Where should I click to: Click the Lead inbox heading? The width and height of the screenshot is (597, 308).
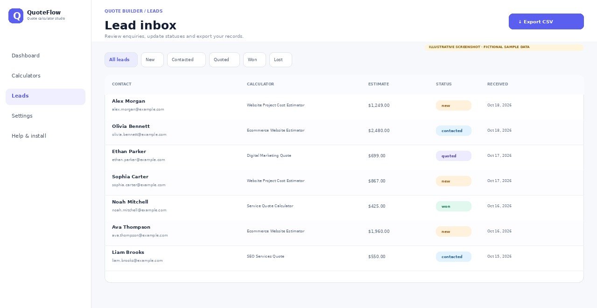tap(140, 25)
